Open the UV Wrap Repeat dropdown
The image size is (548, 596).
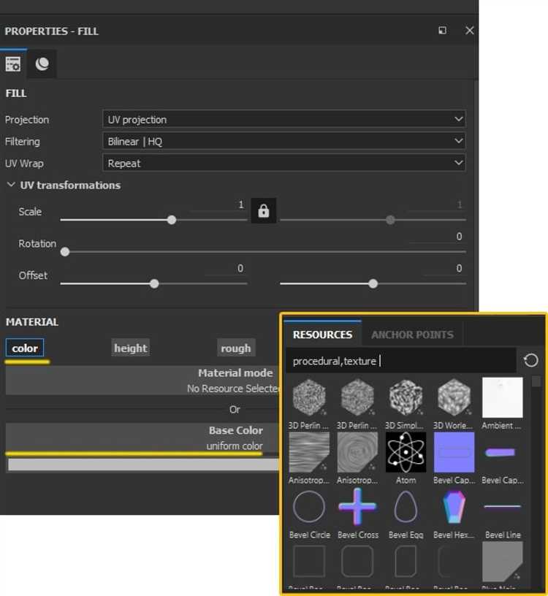click(284, 163)
